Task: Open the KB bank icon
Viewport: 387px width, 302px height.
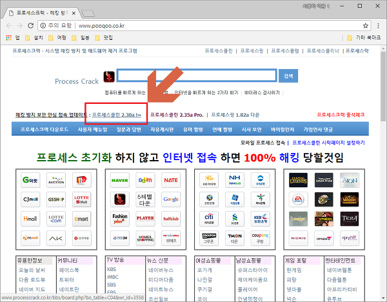Action: (209, 180)
